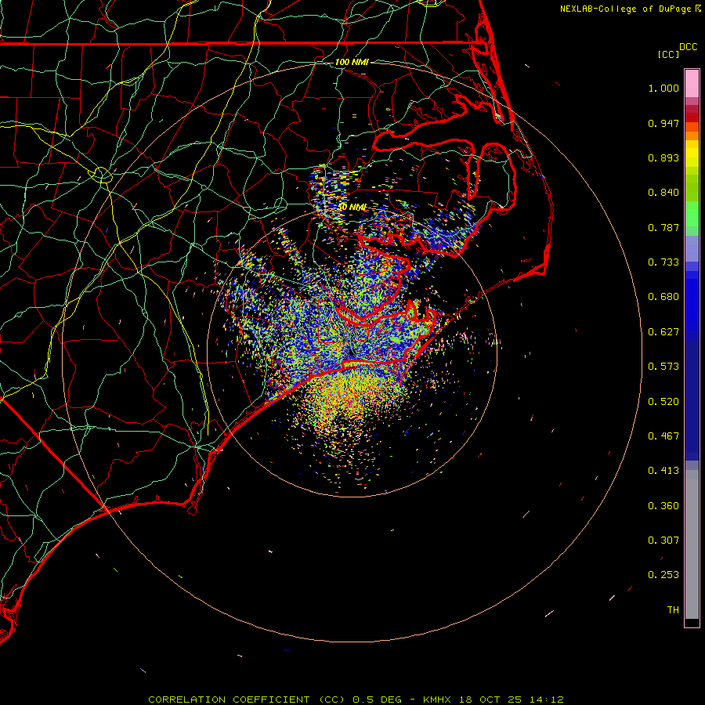Select the 0.680 scale value
The image size is (705, 705).
pos(663,297)
